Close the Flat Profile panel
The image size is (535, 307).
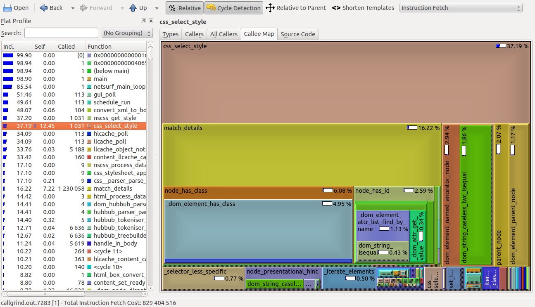click(151, 21)
